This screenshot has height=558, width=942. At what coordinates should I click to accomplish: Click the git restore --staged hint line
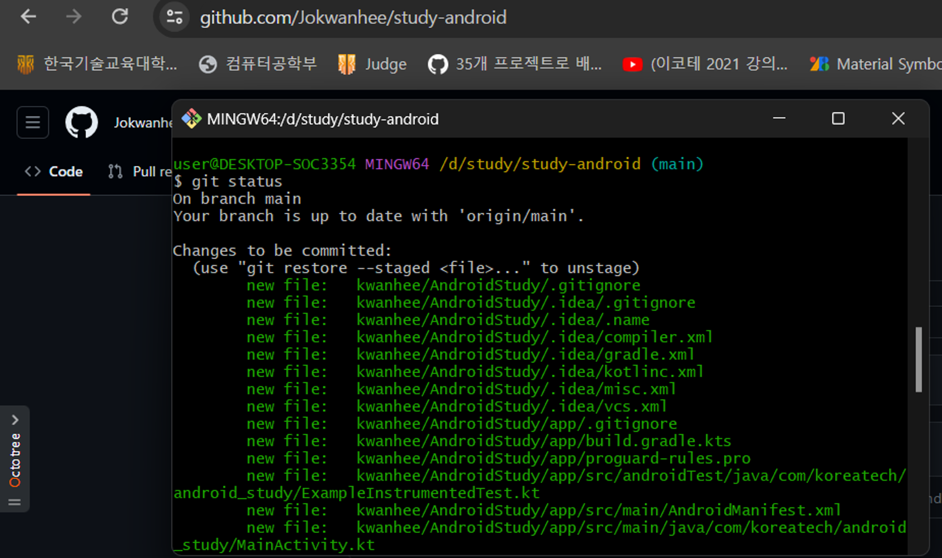click(x=416, y=268)
